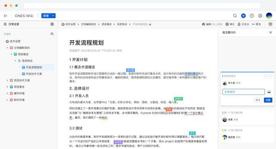
Task: Select 开发技术方案 in page tree
Action: (34, 74)
